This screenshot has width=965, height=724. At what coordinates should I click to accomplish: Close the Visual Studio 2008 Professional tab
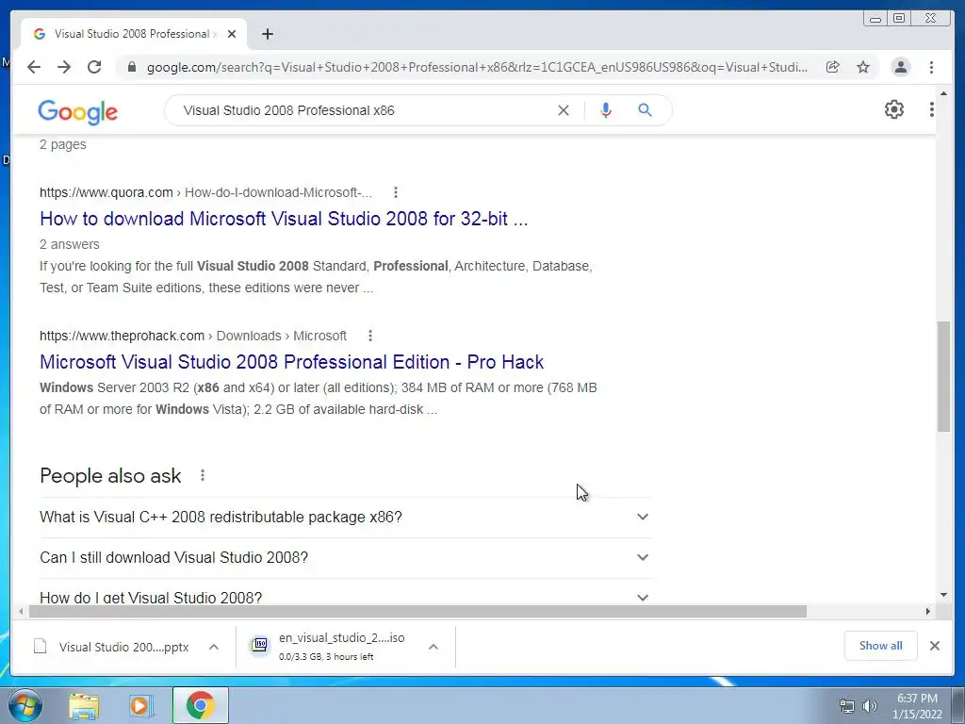[232, 34]
